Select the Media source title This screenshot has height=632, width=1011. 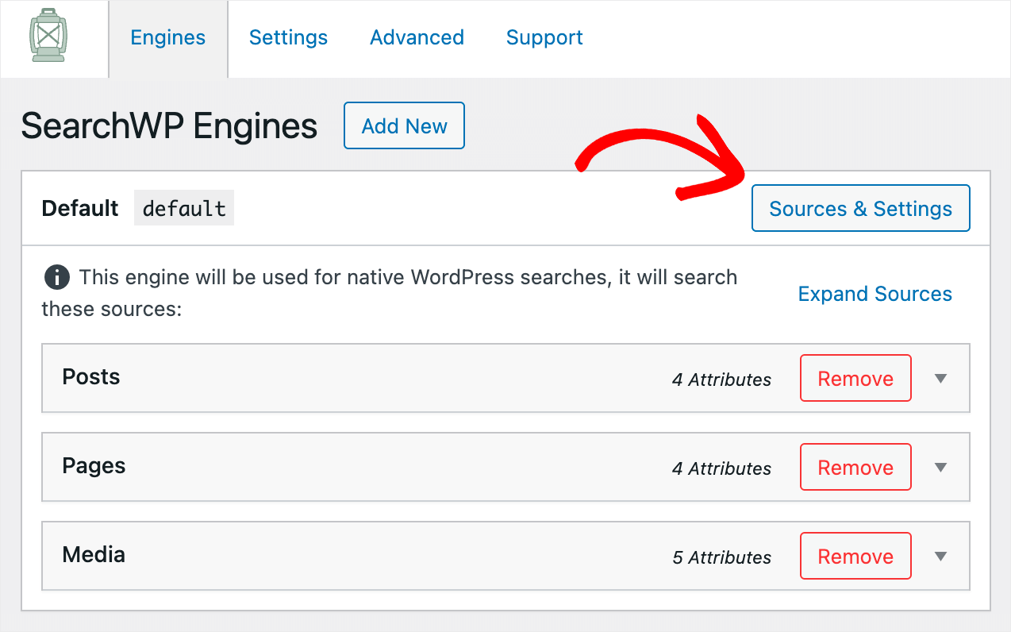[x=94, y=554]
